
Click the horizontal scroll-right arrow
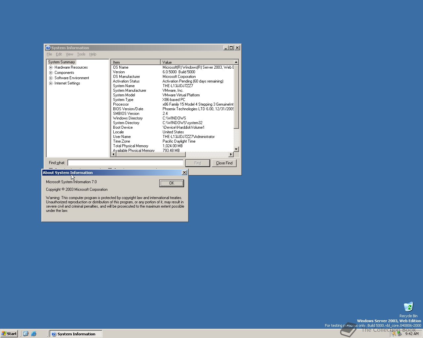click(x=231, y=154)
